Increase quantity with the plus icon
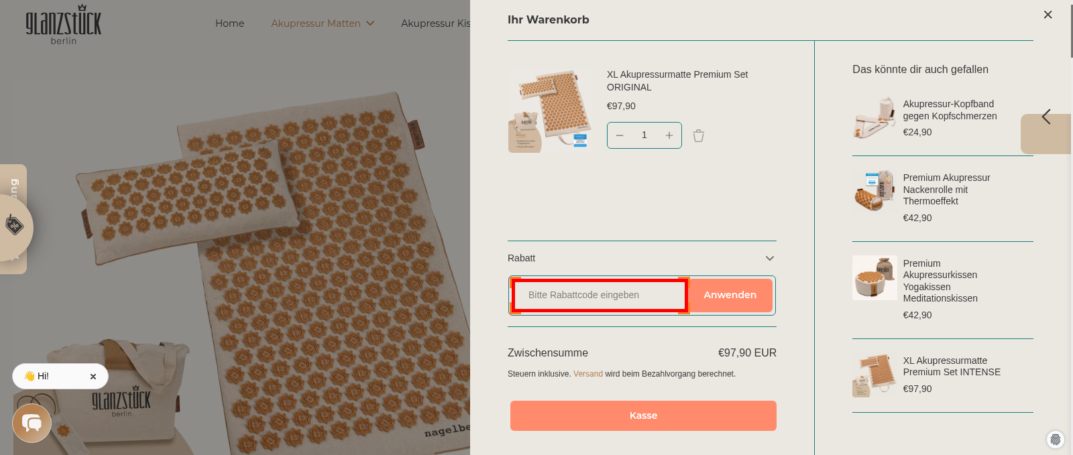The height and width of the screenshot is (455, 1073). [669, 135]
